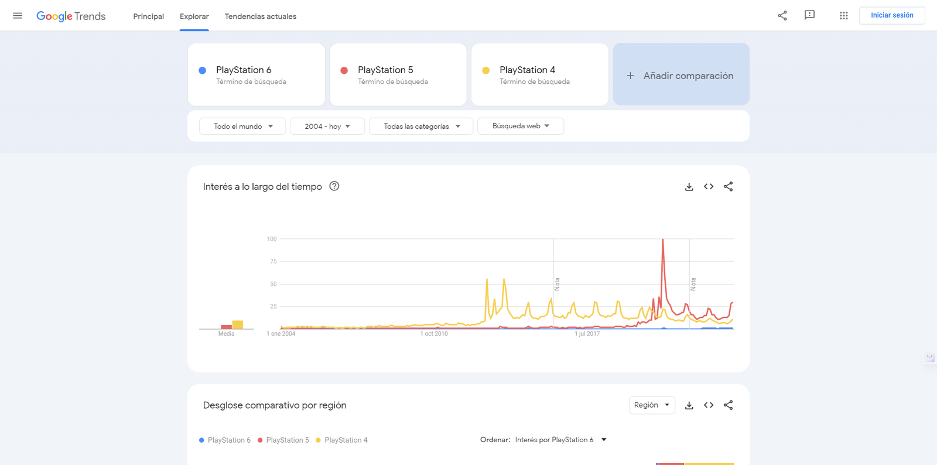Image resolution: width=937 pixels, height=465 pixels.
Task: Share the Desglose comparativo por región widget
Action: [x=728, y=405]
